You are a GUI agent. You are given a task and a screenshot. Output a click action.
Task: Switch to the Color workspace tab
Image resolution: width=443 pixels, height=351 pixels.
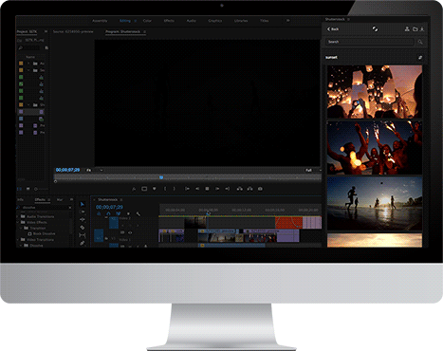[147, 21]
